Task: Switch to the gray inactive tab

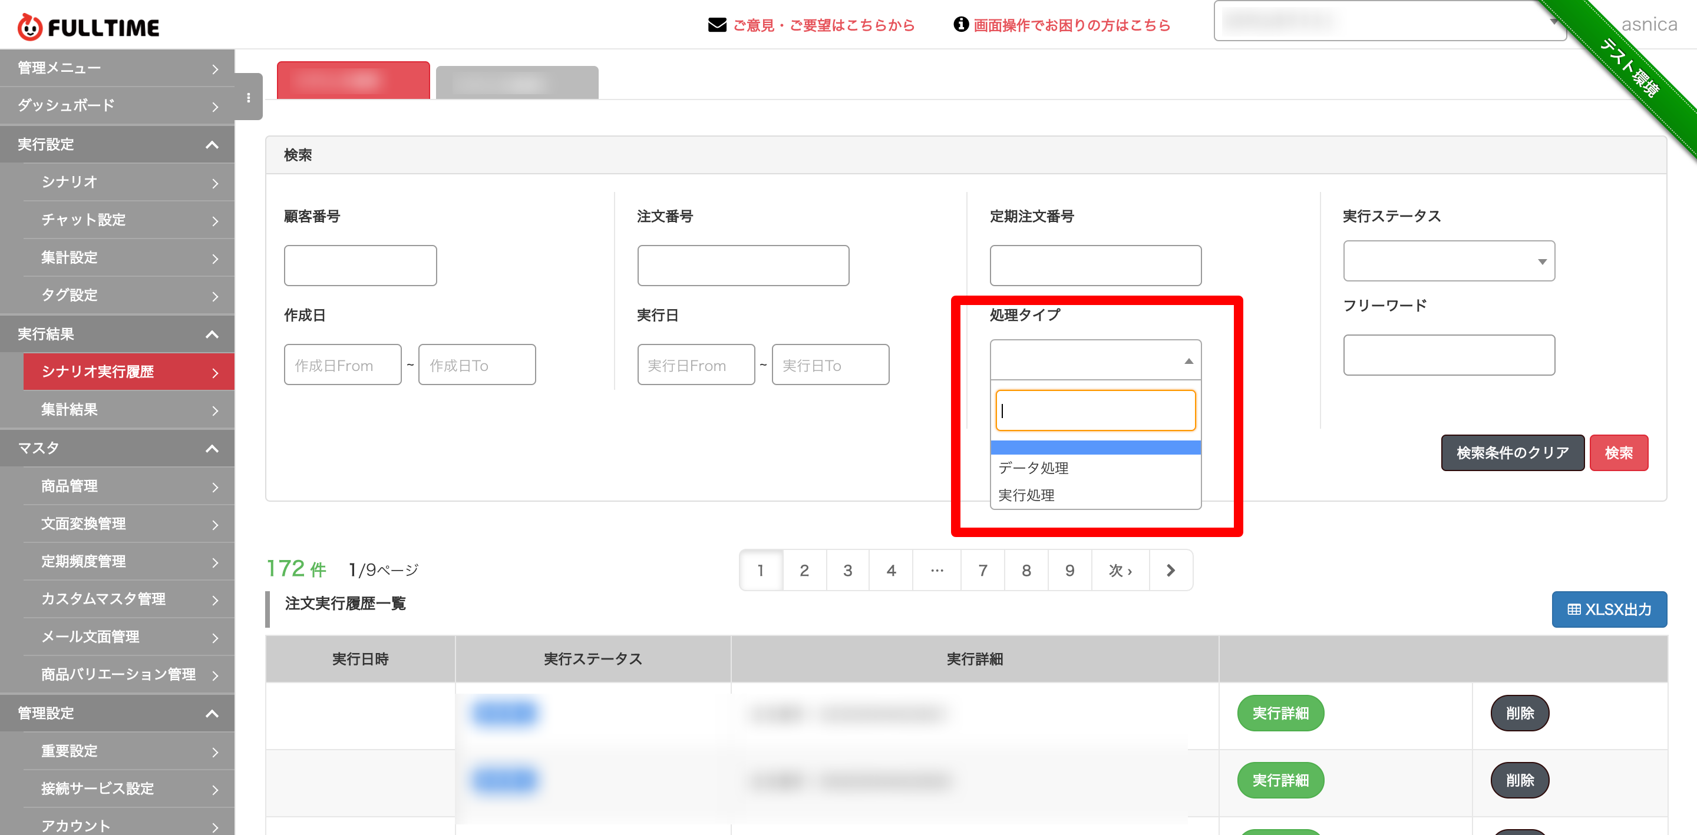Action: (517, 82)
